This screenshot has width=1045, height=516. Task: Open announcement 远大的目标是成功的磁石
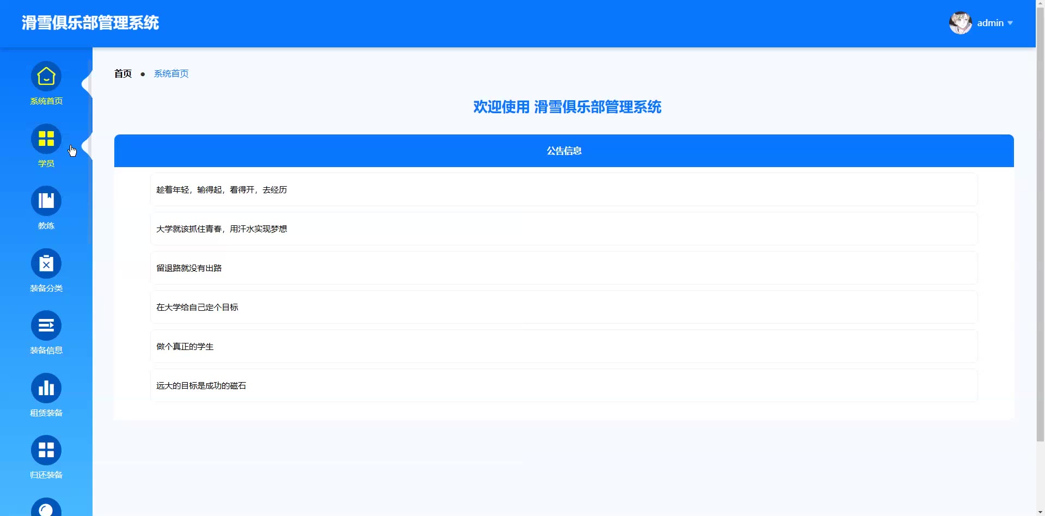click(x=564, y=385)
